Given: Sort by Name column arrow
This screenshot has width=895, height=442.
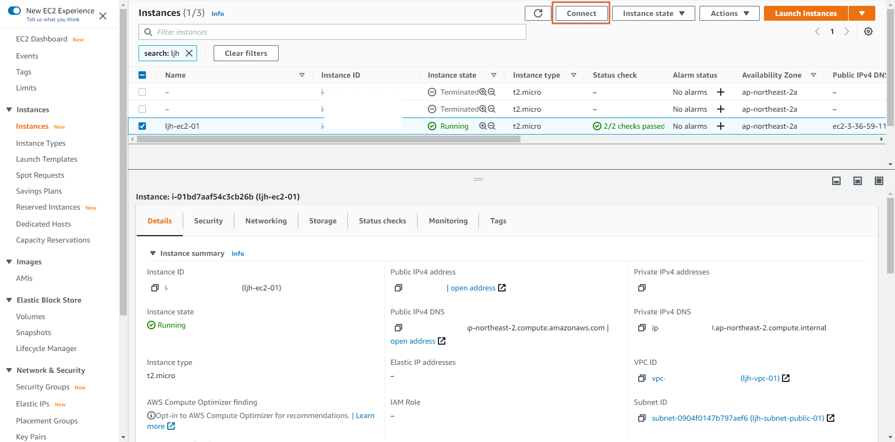Looking at the screenshot, I should 302,75.
